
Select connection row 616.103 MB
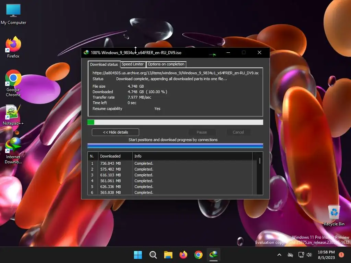click(170, 175)
